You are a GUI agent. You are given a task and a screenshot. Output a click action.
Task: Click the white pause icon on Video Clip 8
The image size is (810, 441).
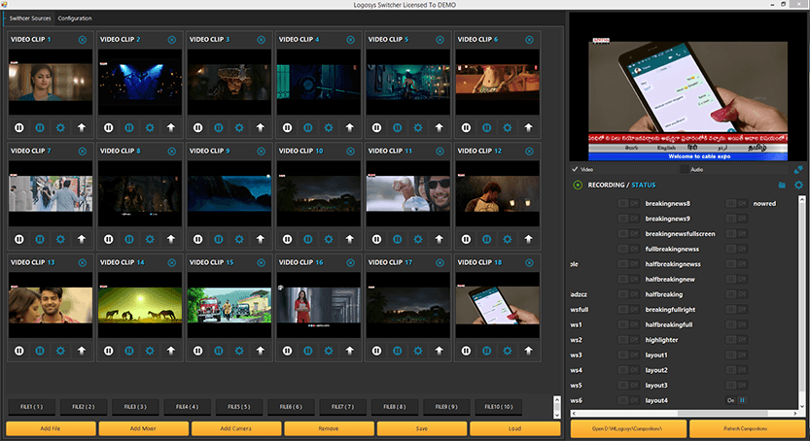pyautogui.click(x=109, y=239)
